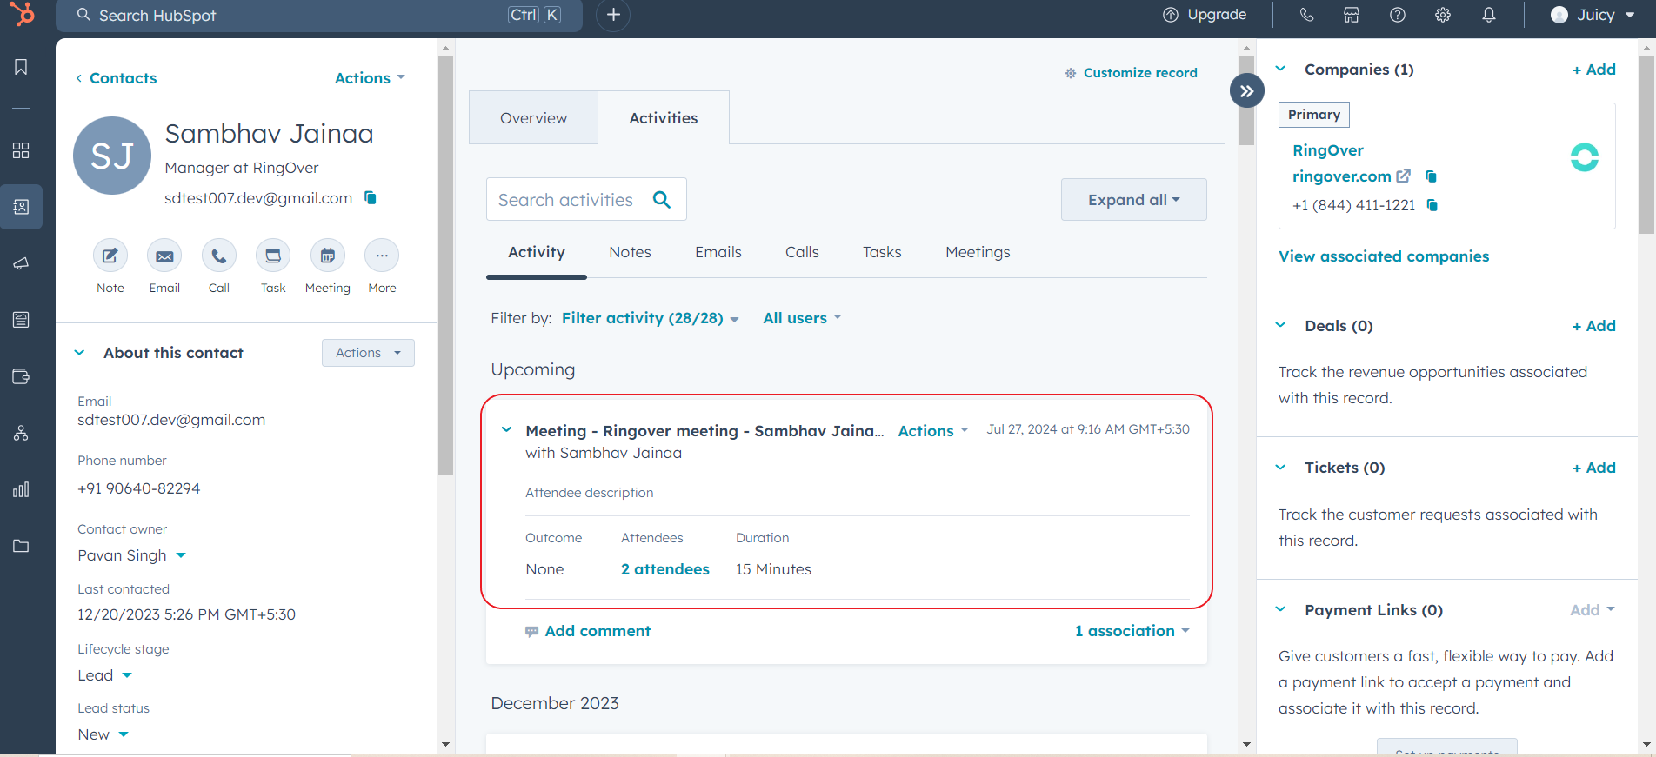Open the marketplace icon in top bar
Image resolution: width=1656 pixels, height=757 pixels.
1352,15
